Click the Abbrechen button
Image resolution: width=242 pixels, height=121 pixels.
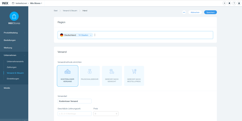195,12
